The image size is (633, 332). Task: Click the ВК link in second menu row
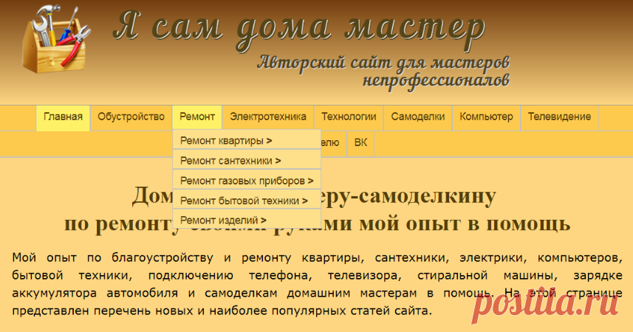[360, 142]
